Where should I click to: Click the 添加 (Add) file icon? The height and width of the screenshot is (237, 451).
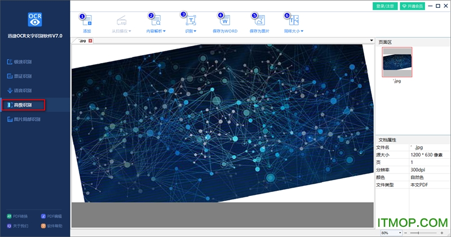coord(86,21)
